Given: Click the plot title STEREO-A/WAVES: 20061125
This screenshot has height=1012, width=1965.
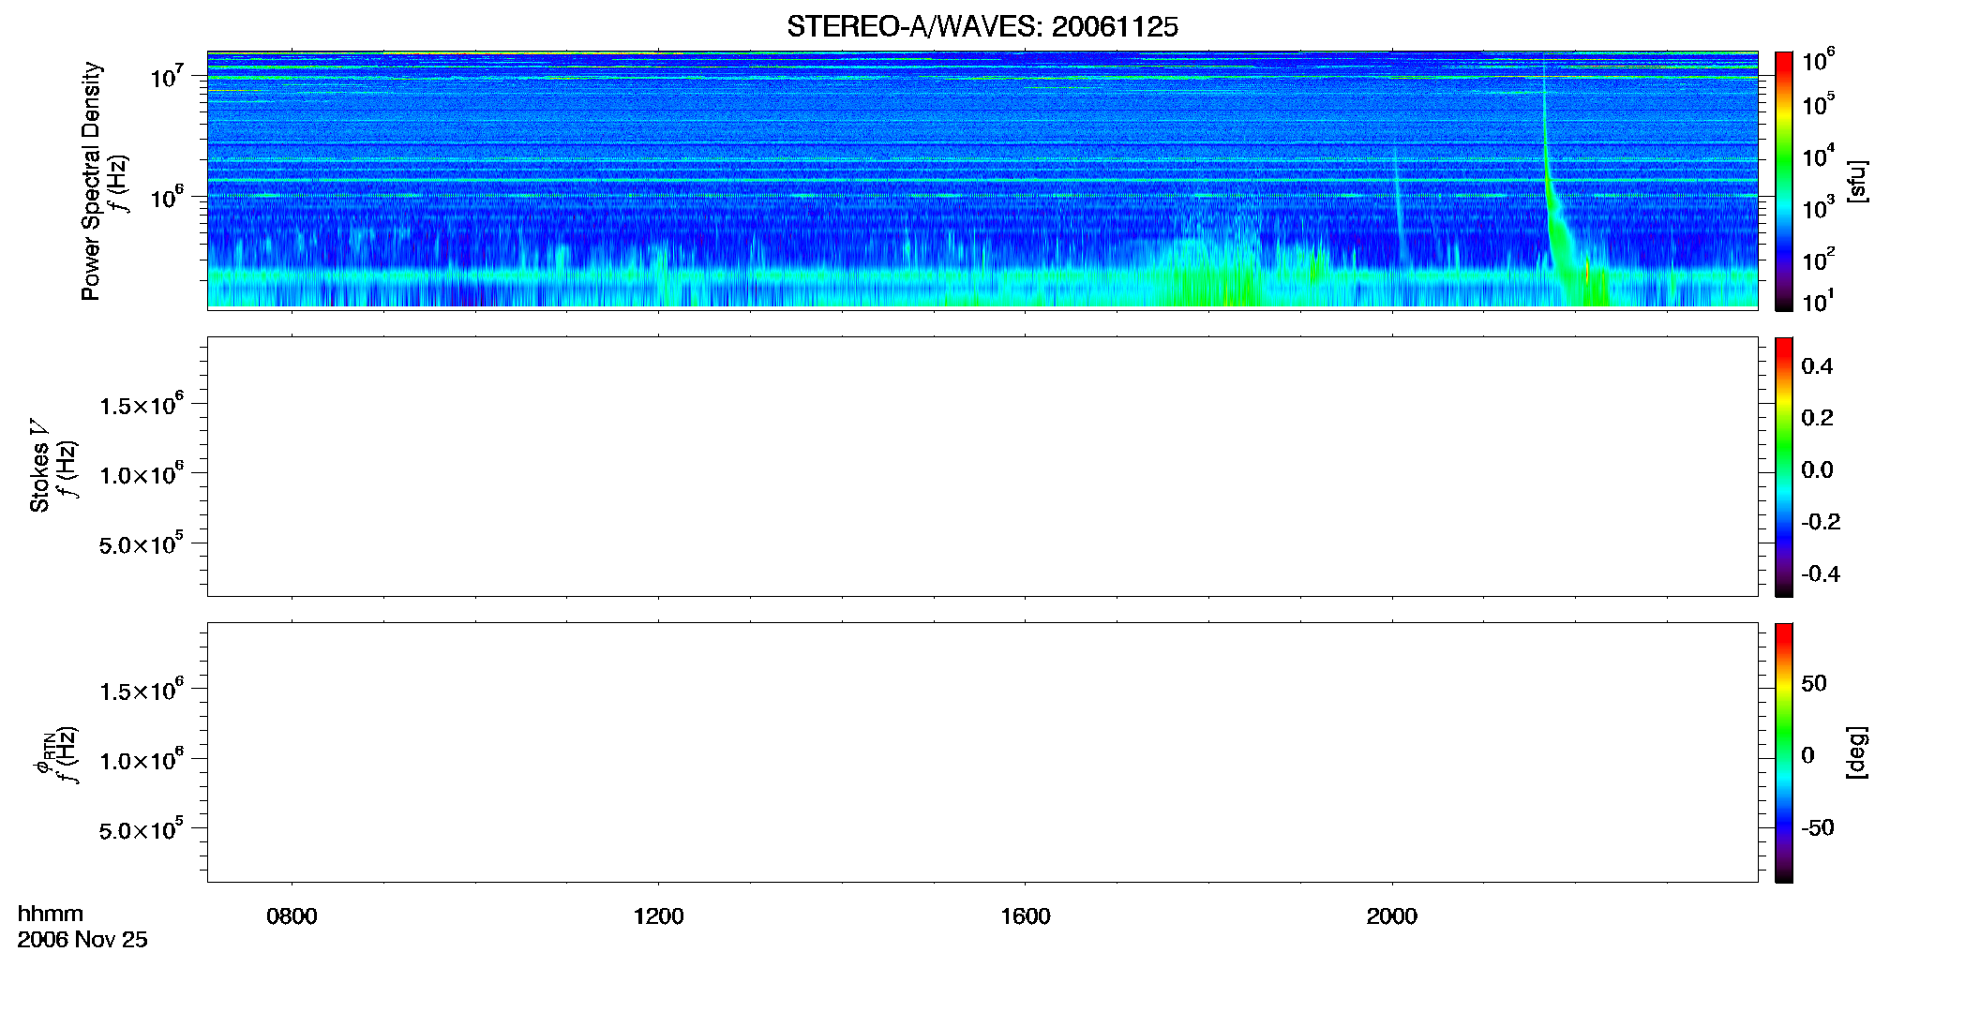Looking at the screenshot, I should tap(982, 27).
